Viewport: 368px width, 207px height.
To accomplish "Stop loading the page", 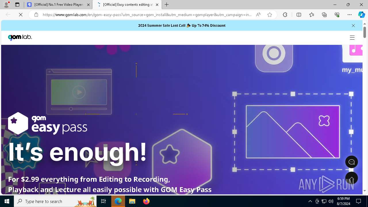I will [21, 15].
